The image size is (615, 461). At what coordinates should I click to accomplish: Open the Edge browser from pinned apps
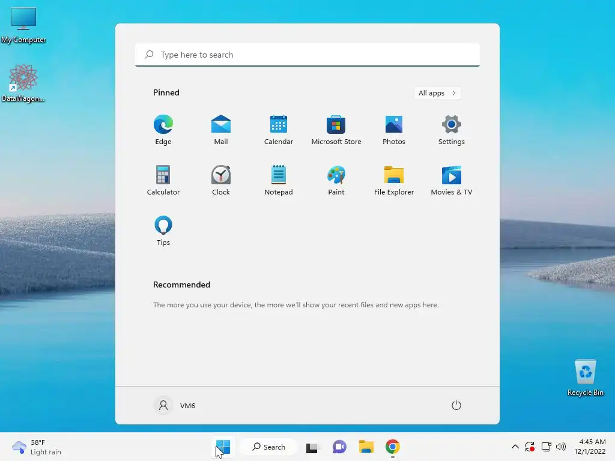pyautogui.click(x=163, y=130)
